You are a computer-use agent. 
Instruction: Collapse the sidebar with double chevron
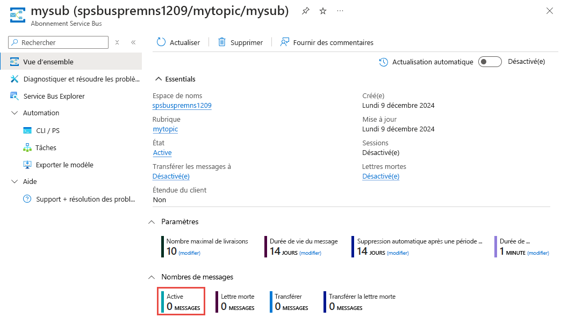click(133, 42)
